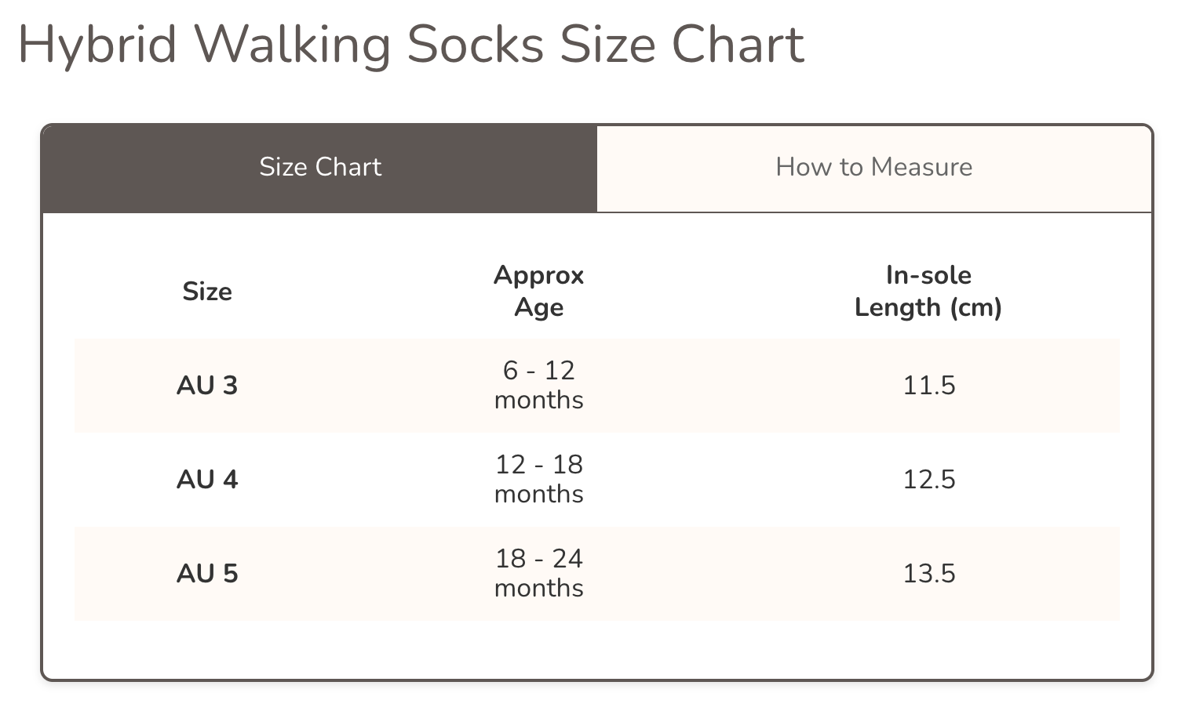The width and height of the screenshot is (1185, 718).
Task: Select the AU 3 size label
Action: click(207, 386)
